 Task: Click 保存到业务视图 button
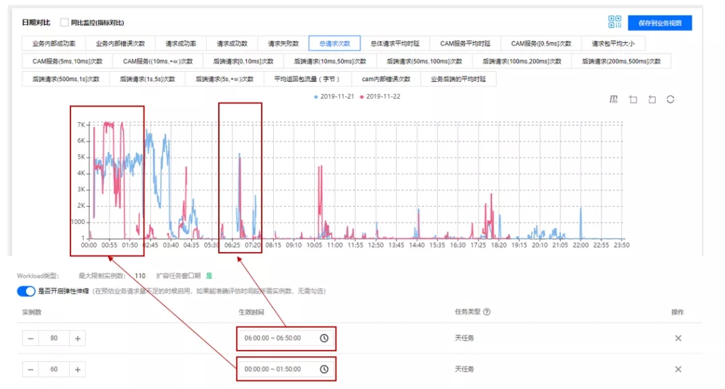click(x=660, y=23)
